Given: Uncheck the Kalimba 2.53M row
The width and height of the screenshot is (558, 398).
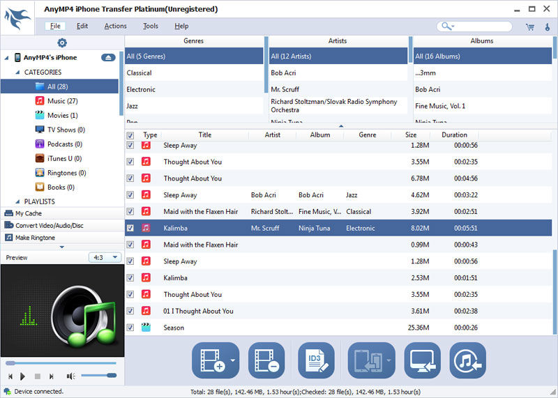Looking at the screenshot, I should coord(130,278).
